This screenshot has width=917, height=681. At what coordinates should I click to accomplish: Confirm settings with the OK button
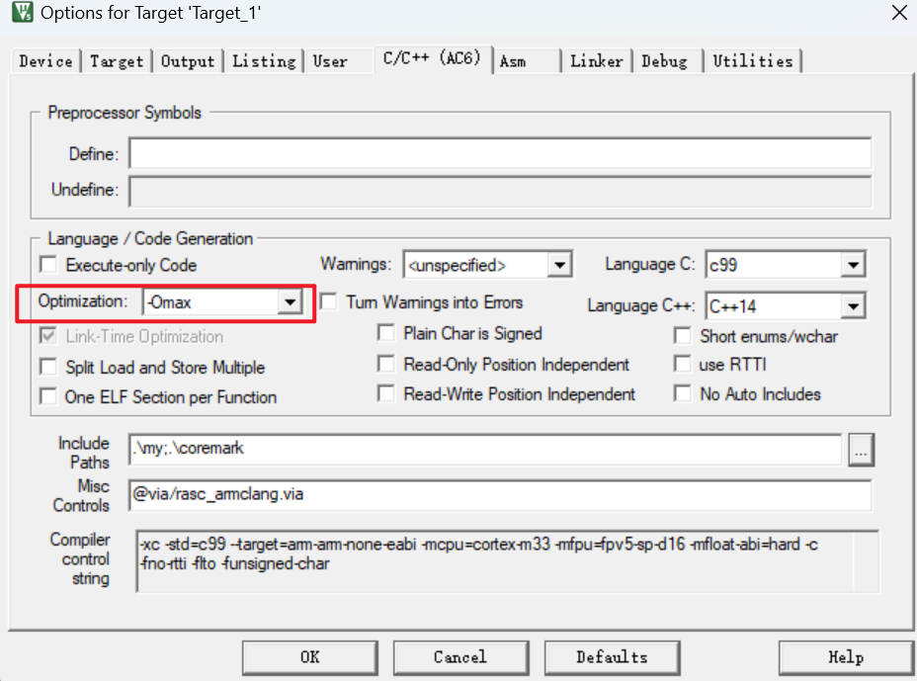(x=310, y=657)
